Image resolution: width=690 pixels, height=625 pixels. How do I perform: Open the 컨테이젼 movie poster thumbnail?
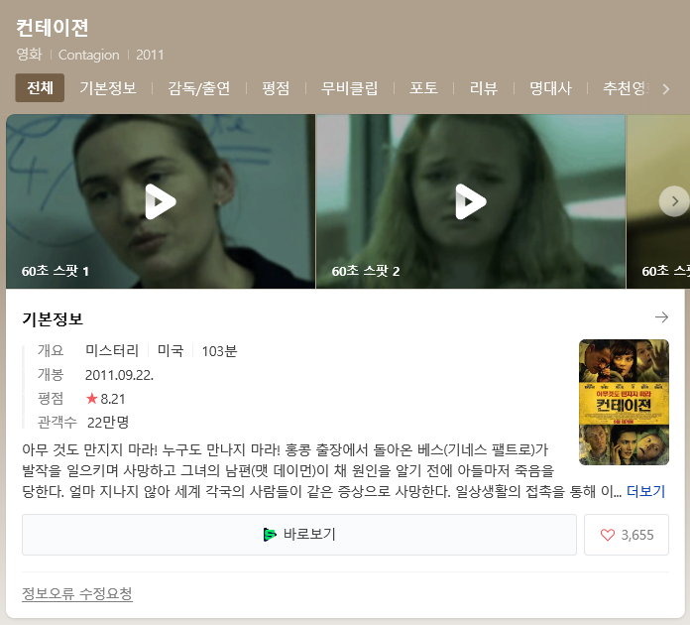[x=624, y=402]
